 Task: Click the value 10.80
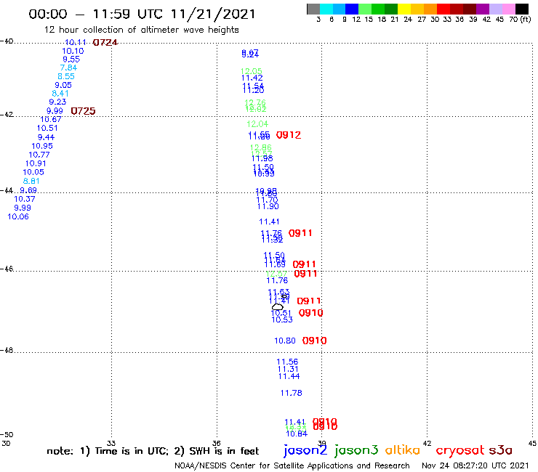click(x=285, y=341)
